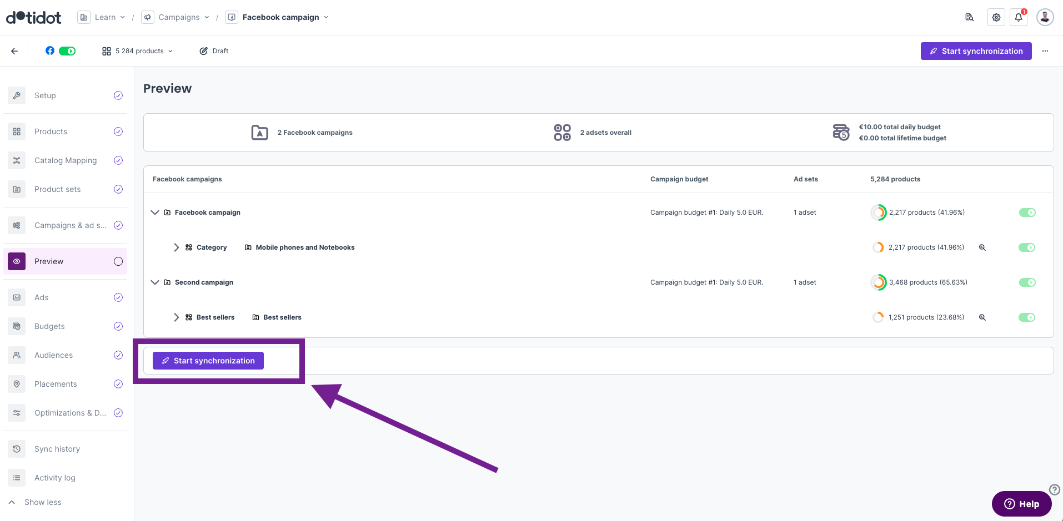Disable the Second campaign toggle
The image size is (1063, 521).
click(1027, 282)
